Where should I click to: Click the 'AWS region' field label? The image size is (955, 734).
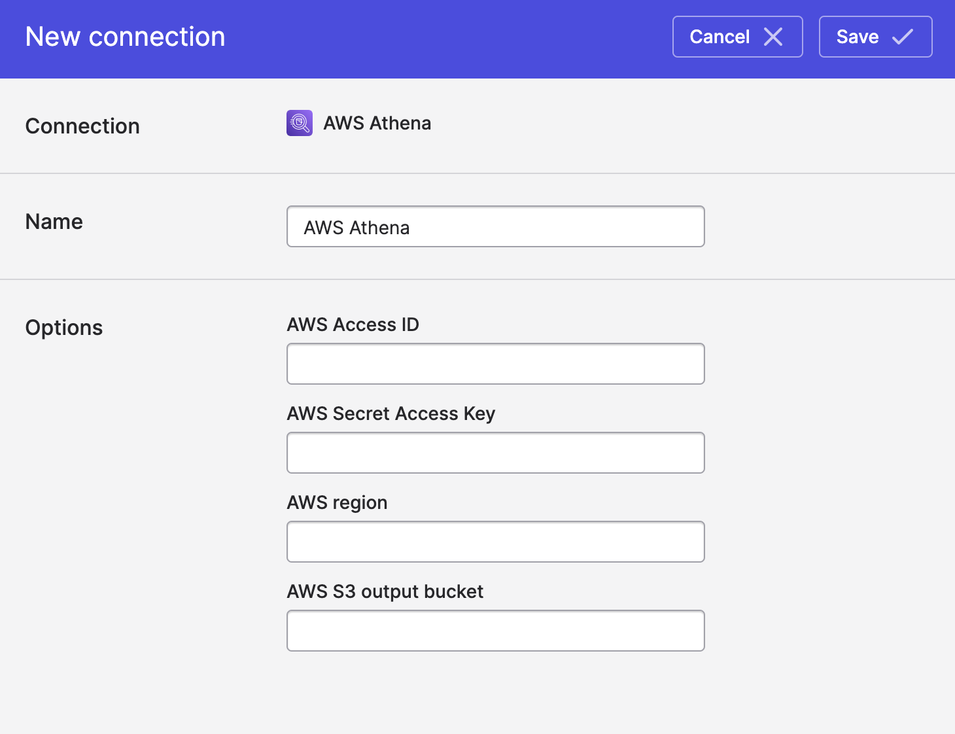[x=338, y=502]
